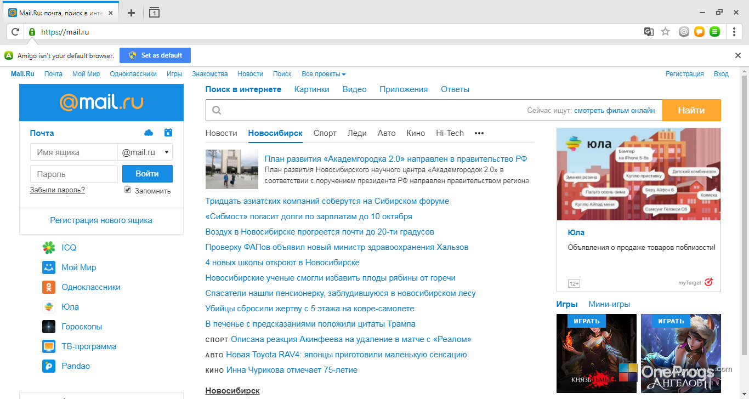The width and height of the screenshot is (749, 399).
Task: Switch to the Новости news tab
Action: point(222,133)
